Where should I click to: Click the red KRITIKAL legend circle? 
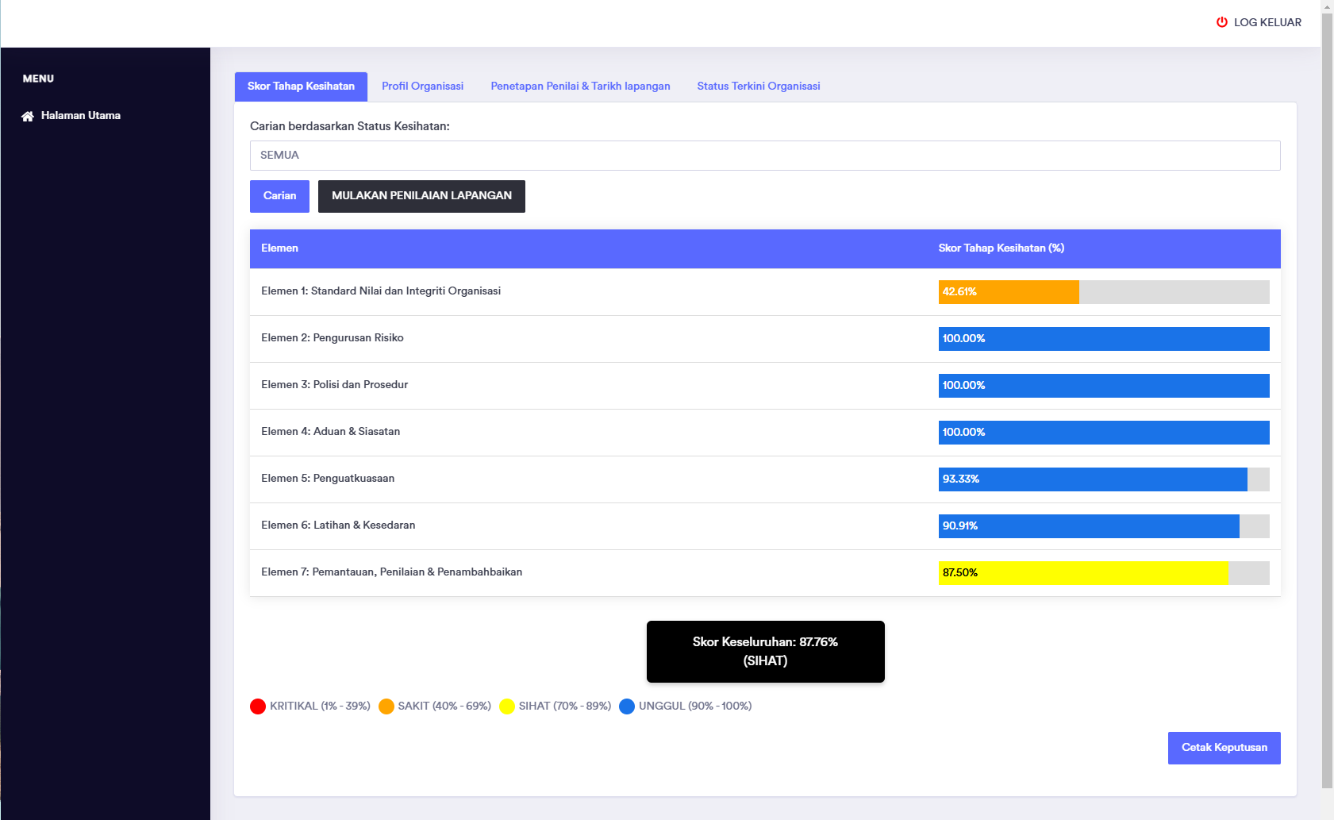[x=258, y=706]
